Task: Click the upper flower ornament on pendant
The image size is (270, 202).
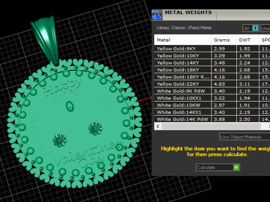Action: click(x=96, y=128)
